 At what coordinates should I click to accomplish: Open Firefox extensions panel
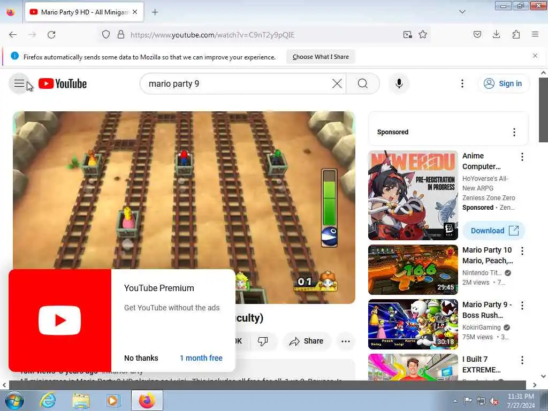516,35
